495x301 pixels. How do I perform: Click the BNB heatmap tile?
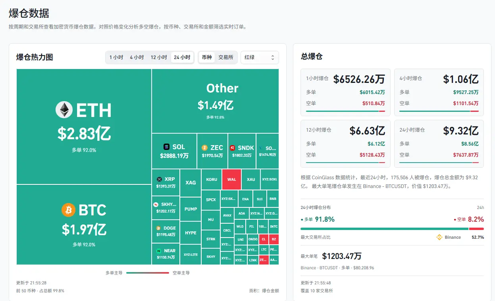tap(273, 199)
